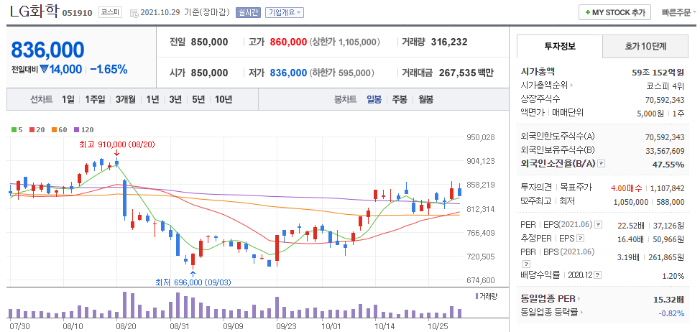Image resolution: width=700 pixels, height=332 pixels.
Task: Click 동일업종 등락률 value -0.82%
Action: [x=671, y=313]
